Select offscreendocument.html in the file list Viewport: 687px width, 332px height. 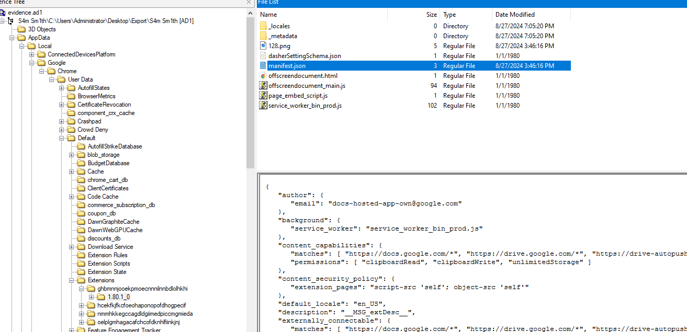coord(303,76)
